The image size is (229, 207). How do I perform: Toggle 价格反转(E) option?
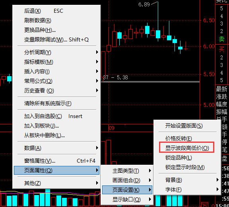(x=187, y=138)
